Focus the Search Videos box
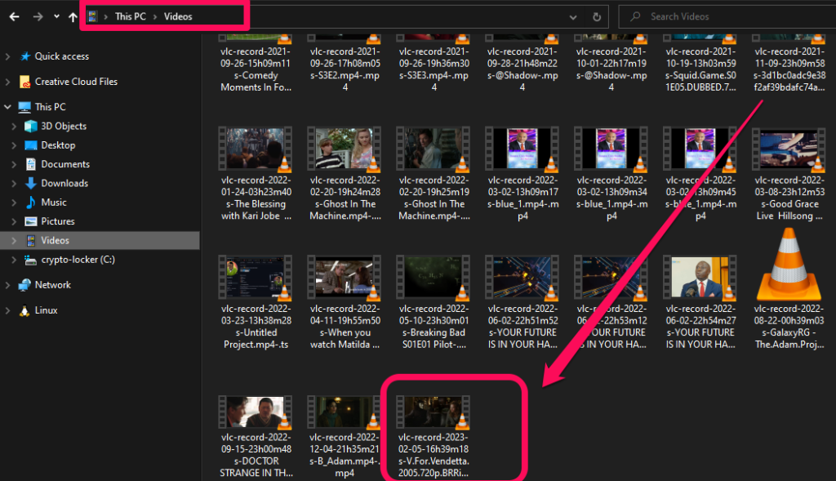The image size is (836, 481). (727, 16)
